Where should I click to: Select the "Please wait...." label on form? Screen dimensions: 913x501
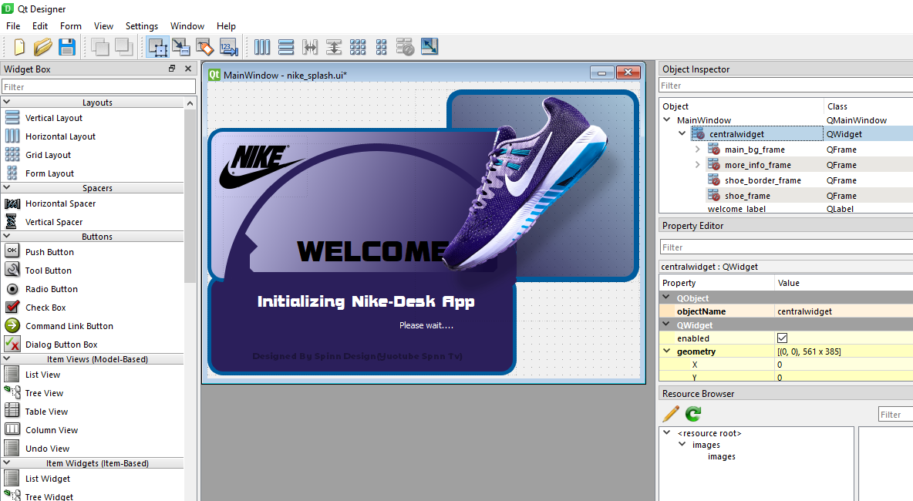(x=426, y=325)
